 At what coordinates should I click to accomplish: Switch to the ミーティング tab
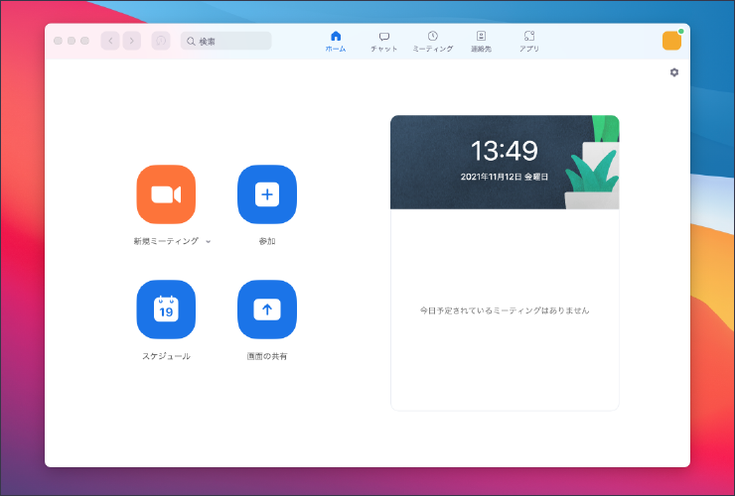pos(433,42)
